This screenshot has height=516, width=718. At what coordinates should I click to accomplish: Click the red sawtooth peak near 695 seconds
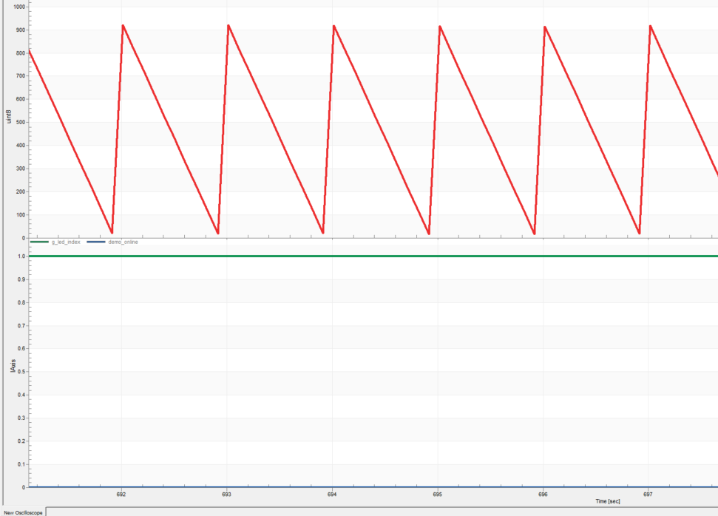click(x=440, y=27)
